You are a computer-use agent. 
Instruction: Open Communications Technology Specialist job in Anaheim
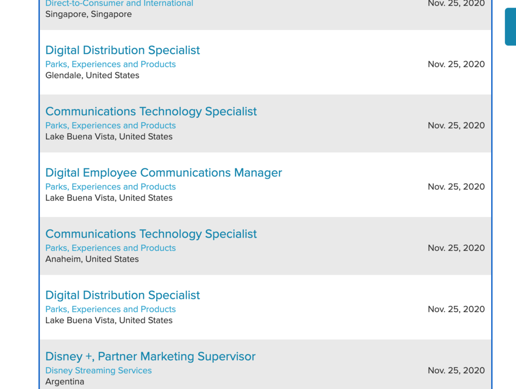click(x=151, y=234)
